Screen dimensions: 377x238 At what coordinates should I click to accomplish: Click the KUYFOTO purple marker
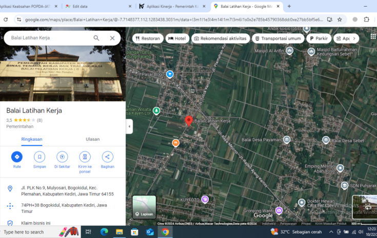point(205,200)
